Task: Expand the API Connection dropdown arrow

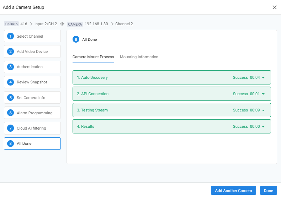Action: pos(263,94)
